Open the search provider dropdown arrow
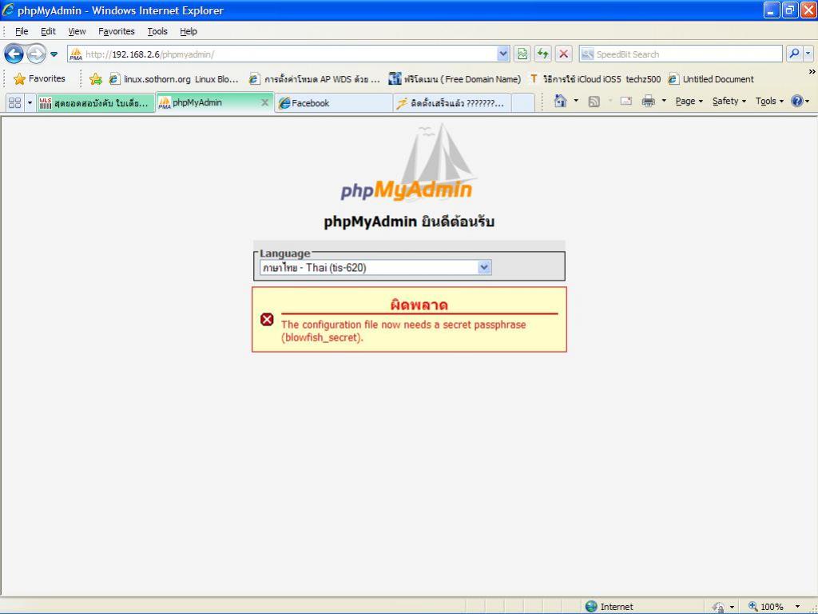 tap(808, 54)
